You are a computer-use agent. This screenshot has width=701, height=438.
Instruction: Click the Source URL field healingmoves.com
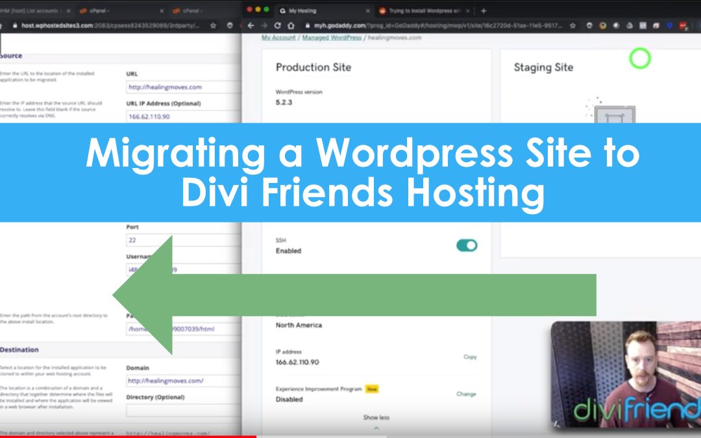183,87
